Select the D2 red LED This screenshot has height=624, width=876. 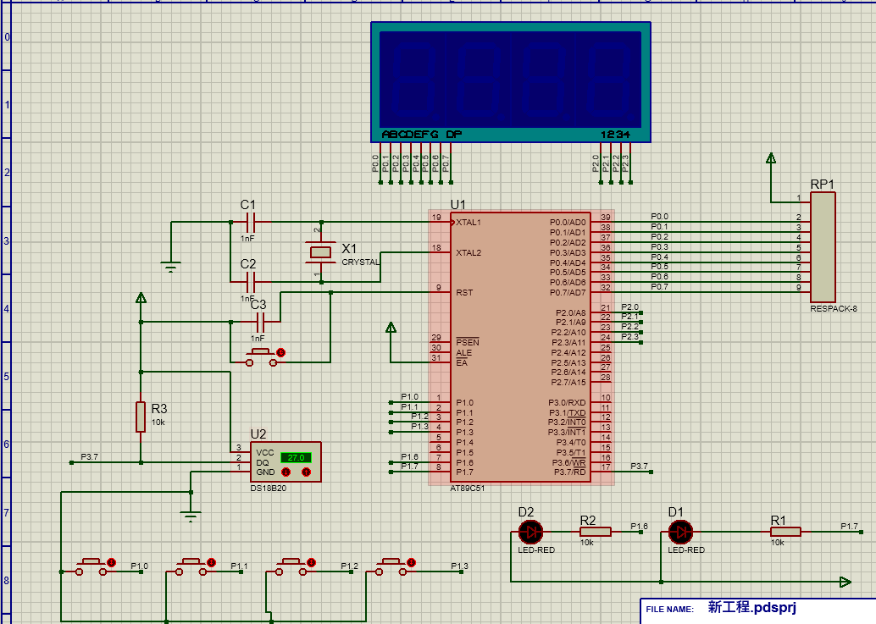[530, 533]
